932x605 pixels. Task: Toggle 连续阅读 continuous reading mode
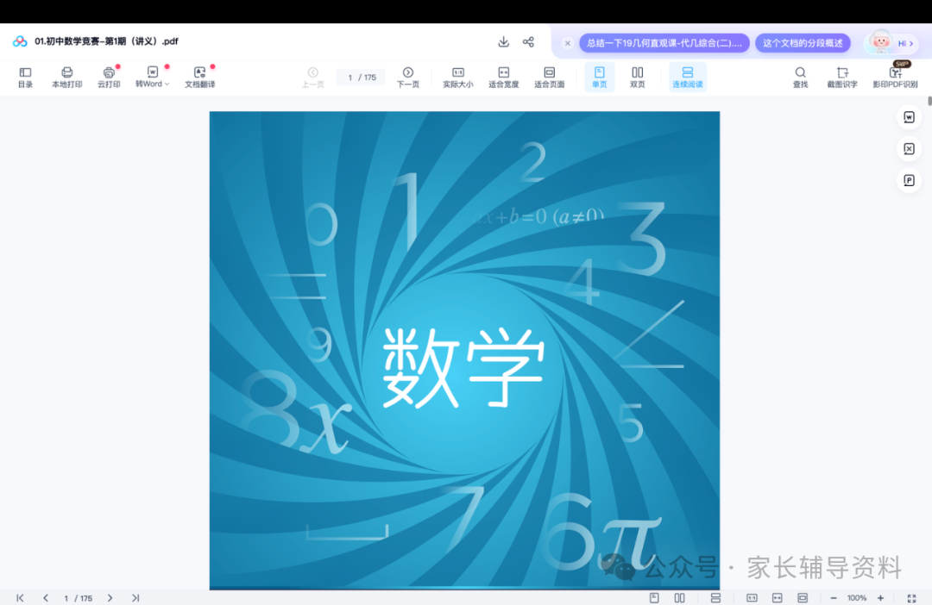688,78
